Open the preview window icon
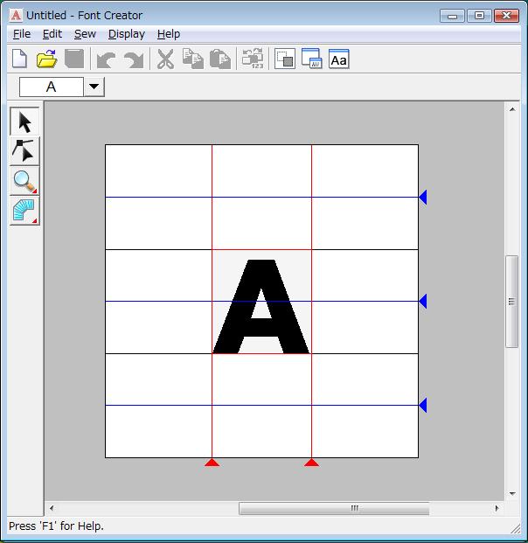Image resolution: width=528 pixels, height=543 pixels. (311, 59)
